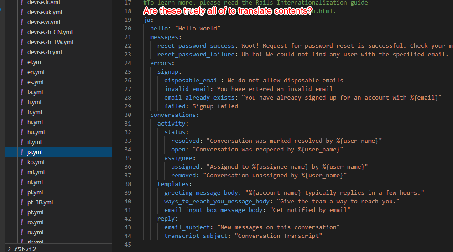453x252 pixels.
Task: Click YAML icon beside devise.uk.yml
Action: tap(21, 12)
